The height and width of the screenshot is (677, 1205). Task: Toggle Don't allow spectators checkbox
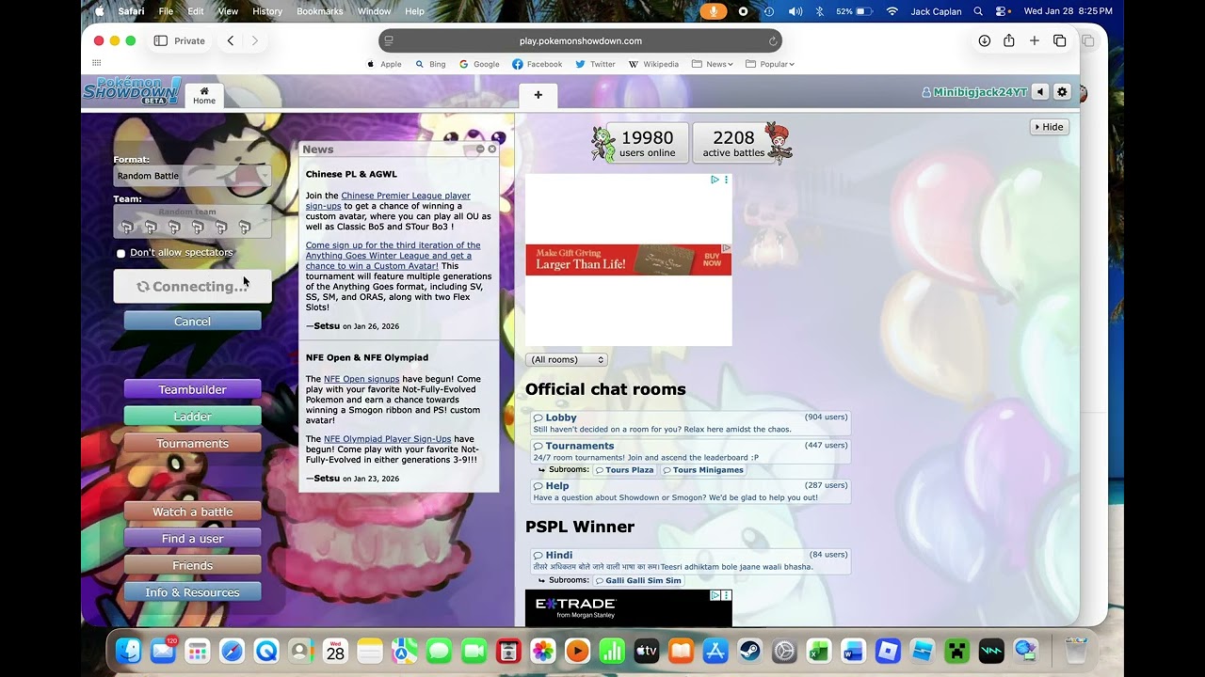tap(120, 253)
